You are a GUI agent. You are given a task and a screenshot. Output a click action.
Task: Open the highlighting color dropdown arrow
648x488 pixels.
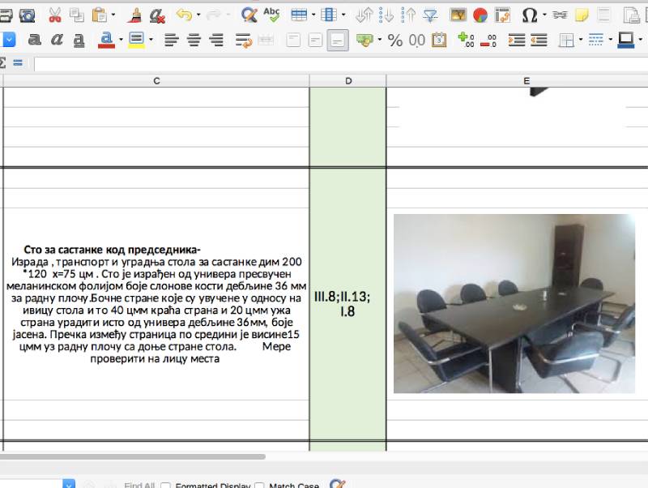[150, 38]
